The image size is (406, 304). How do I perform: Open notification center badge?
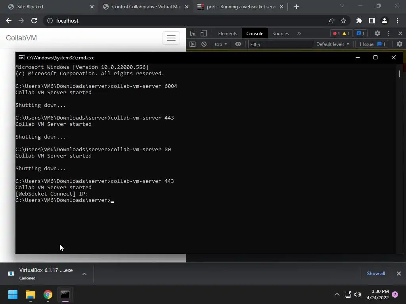click(x=395, y=294)
